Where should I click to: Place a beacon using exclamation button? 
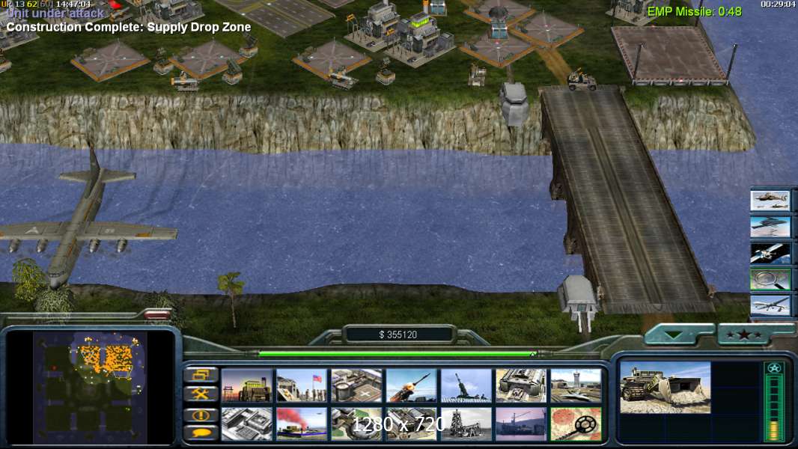(x=201, y=415)
